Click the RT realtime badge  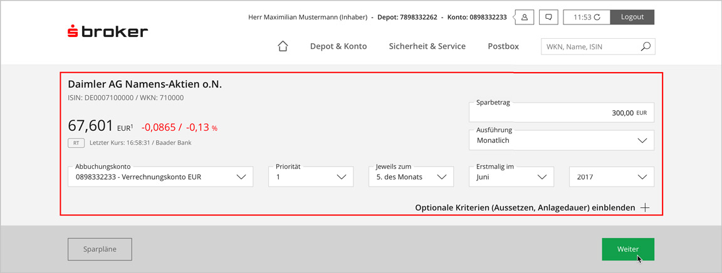point(76,143)
